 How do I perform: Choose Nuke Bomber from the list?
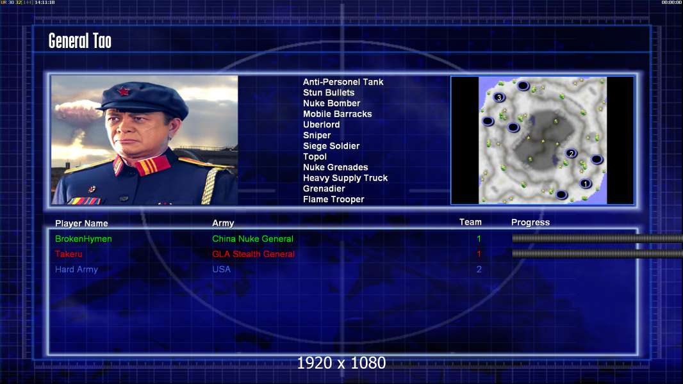click(331, 103)
